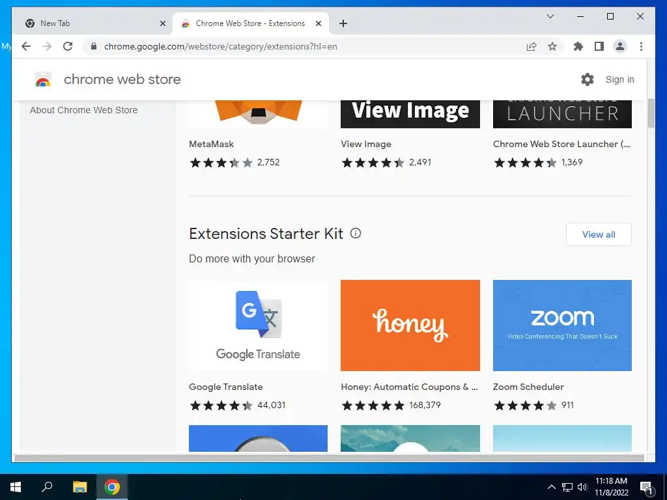Click the Chrome Web Store rainbow logo
Viewport: 667px width, 500px height.
[x=43, y=79]
